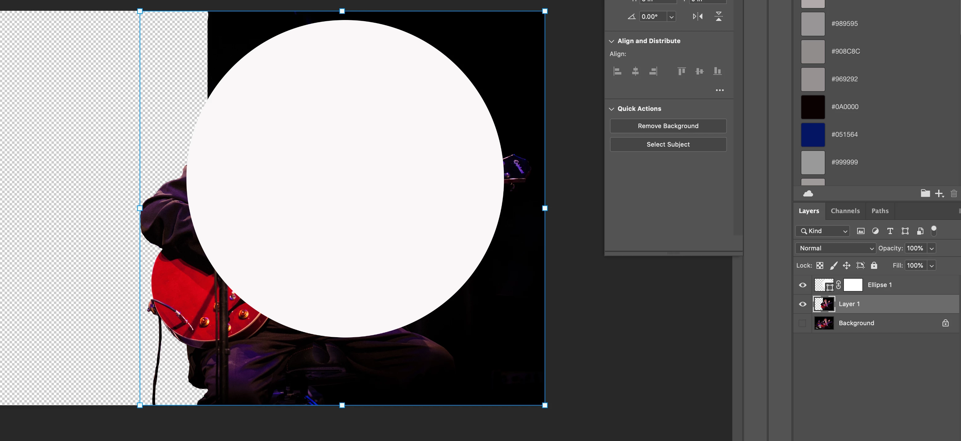This screenshot has width=961, height=441.
Task: Switch to the Channels tab
Action: click(845, 211)
